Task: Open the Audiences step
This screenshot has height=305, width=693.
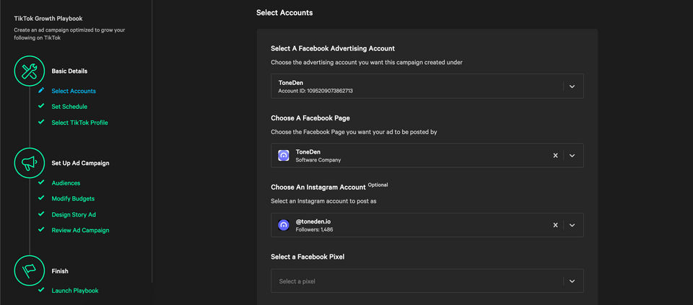Action: point(66,182)
